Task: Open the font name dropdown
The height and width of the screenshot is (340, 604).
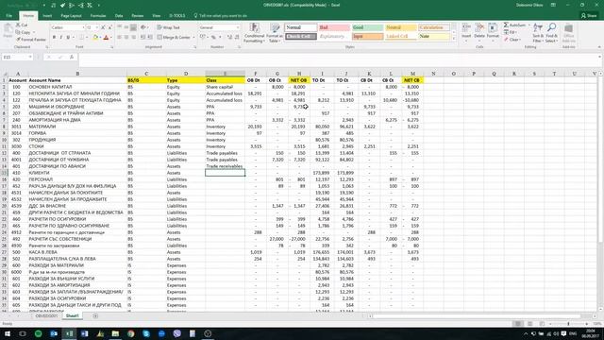Action: pyautogui.click(x=83, y=27)
